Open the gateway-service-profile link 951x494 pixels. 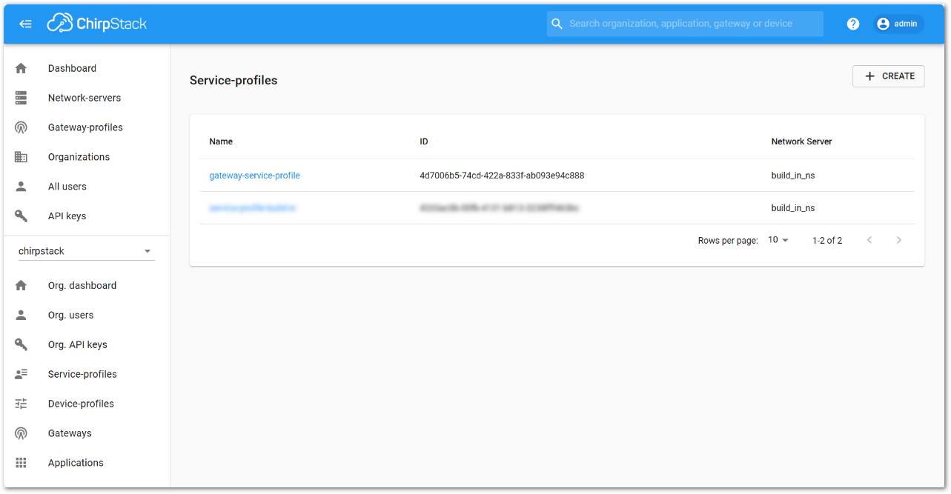point(254,176)
